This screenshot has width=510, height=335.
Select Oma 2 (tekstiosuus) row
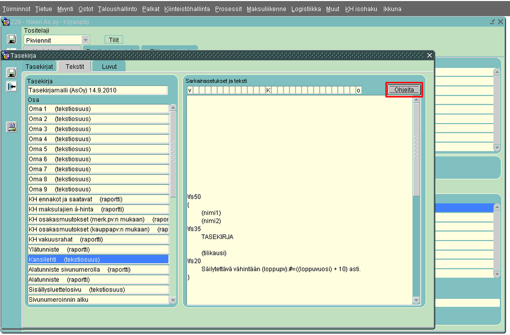coord(98,119)
